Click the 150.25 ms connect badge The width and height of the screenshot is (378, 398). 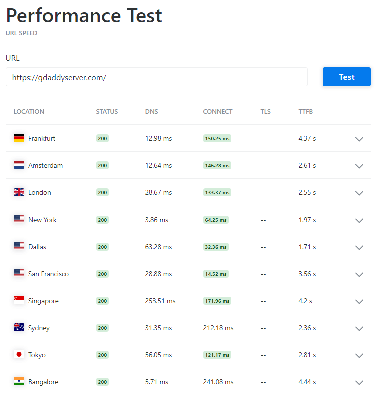(217, 138)
